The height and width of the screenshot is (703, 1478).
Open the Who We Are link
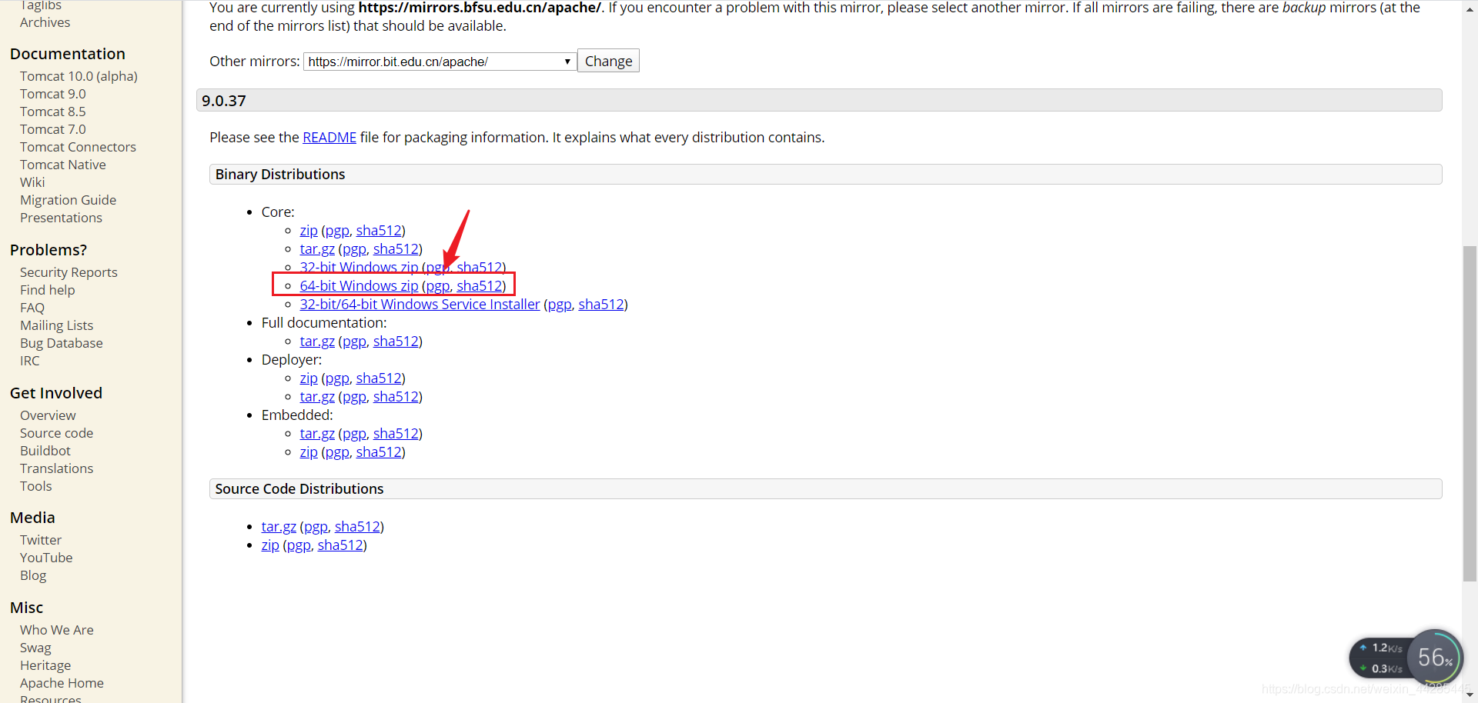coord(56,630)
